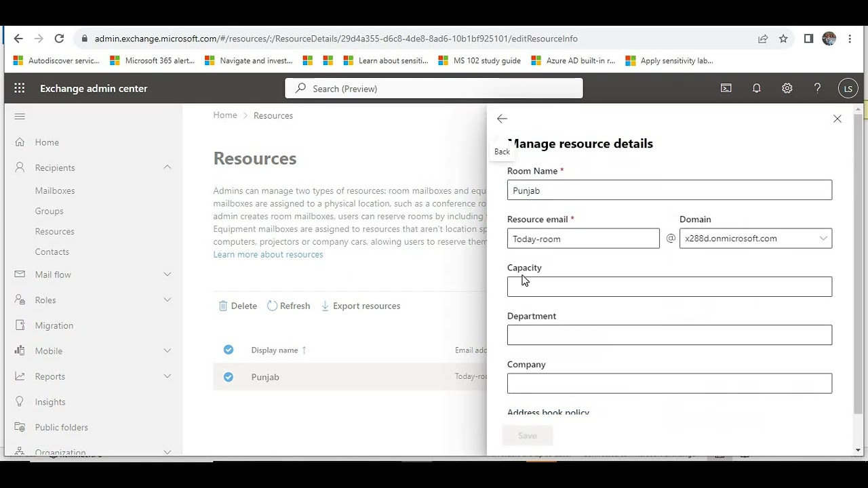Toggle the select-all checkbox in the table header

pos(229,350)
